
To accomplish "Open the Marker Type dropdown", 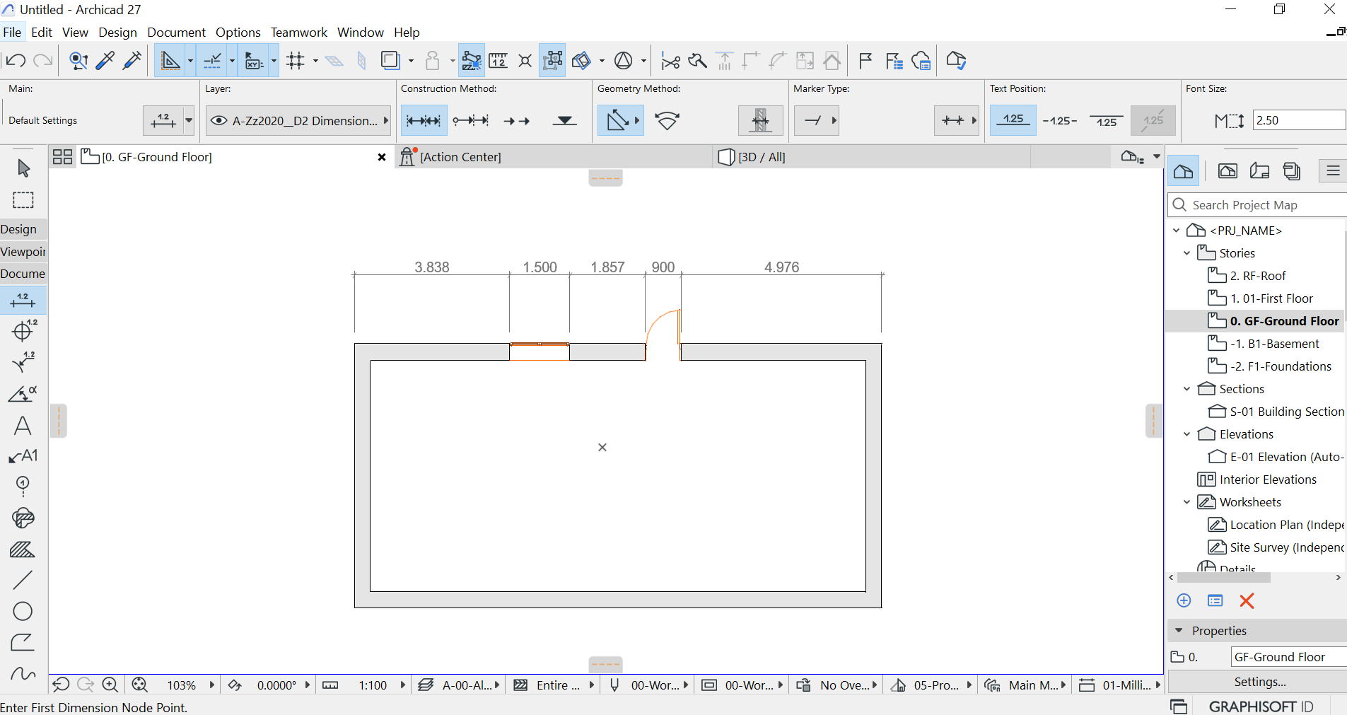I will [x=817, y=121].
